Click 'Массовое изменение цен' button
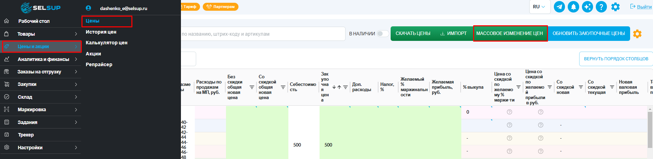The height and width of the screenshot is (159, 653). [510, 34]
